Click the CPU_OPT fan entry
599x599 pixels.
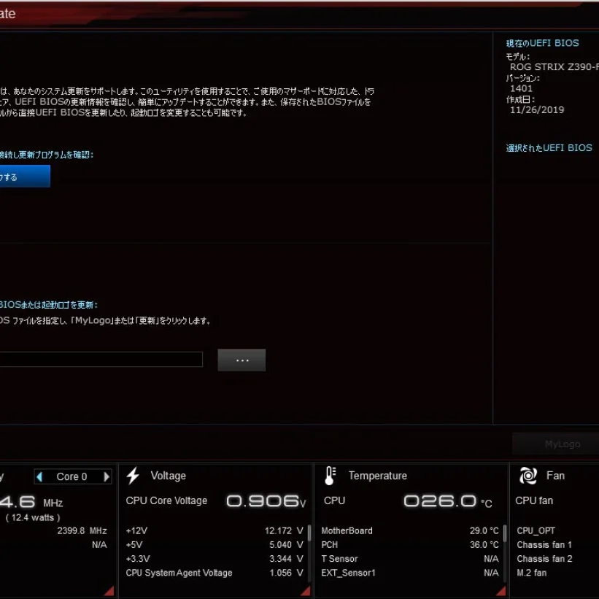(536, 530)
